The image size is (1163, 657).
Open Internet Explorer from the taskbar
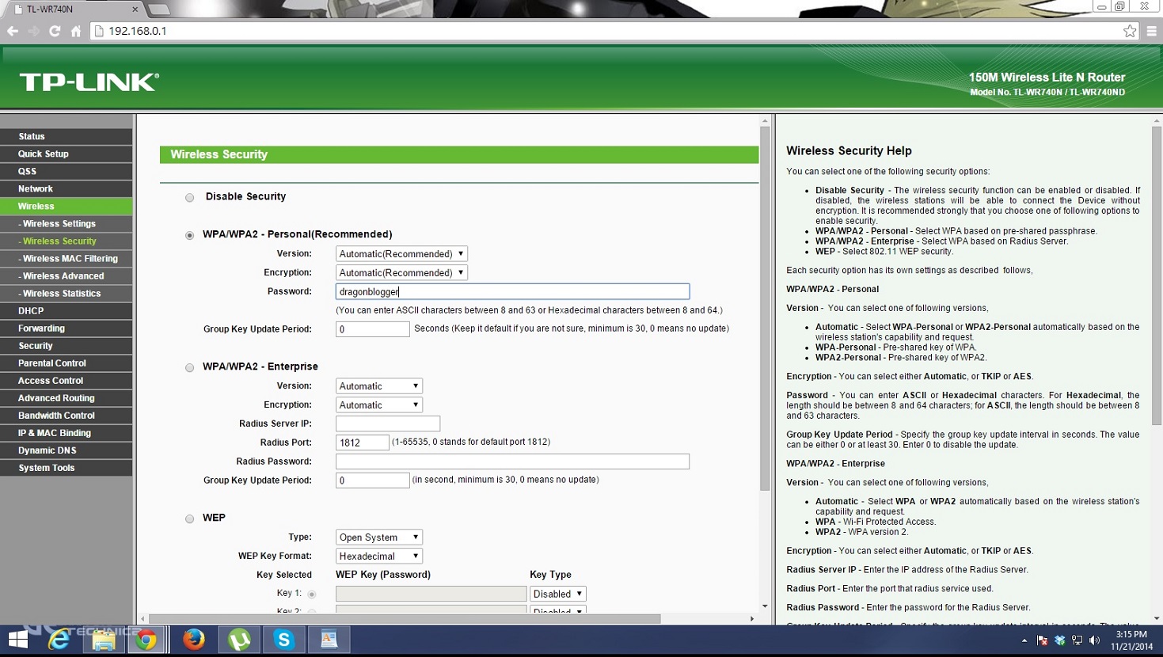59,640
